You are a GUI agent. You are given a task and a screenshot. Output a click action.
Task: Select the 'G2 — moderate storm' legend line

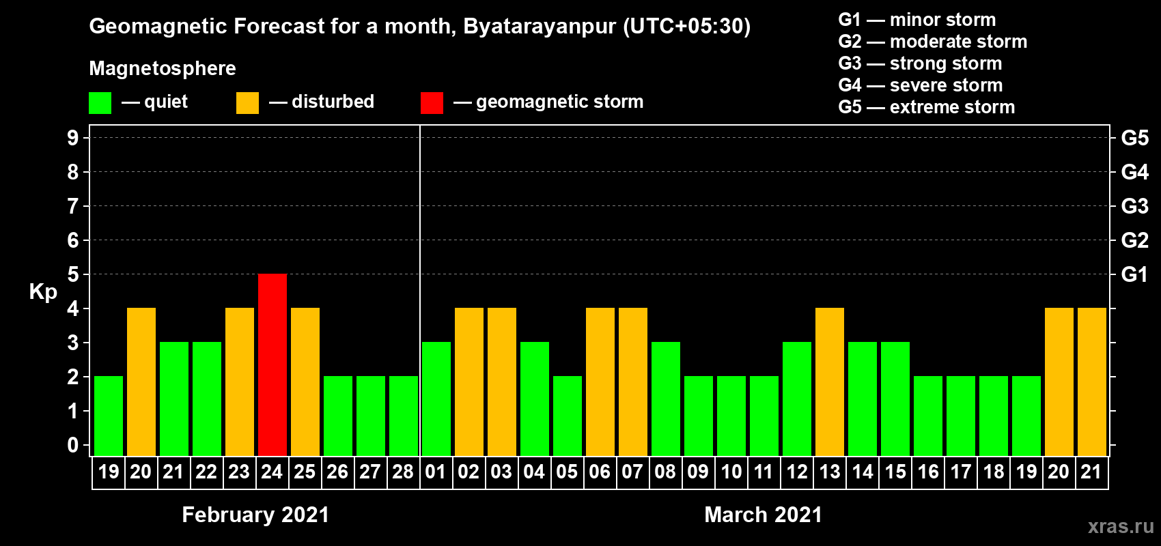pyautogui.click(x=933, y=42)
